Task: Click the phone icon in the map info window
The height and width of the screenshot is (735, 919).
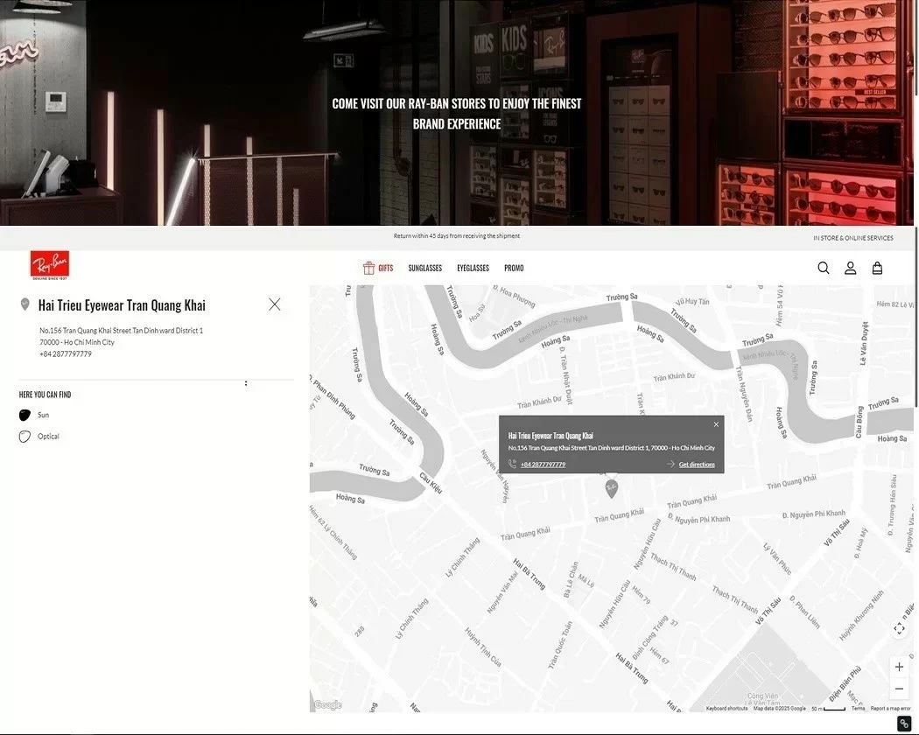Action: (513, 464)
